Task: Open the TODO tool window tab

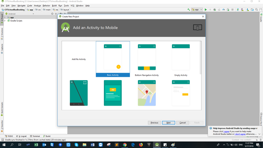Action: pos(9,136)
